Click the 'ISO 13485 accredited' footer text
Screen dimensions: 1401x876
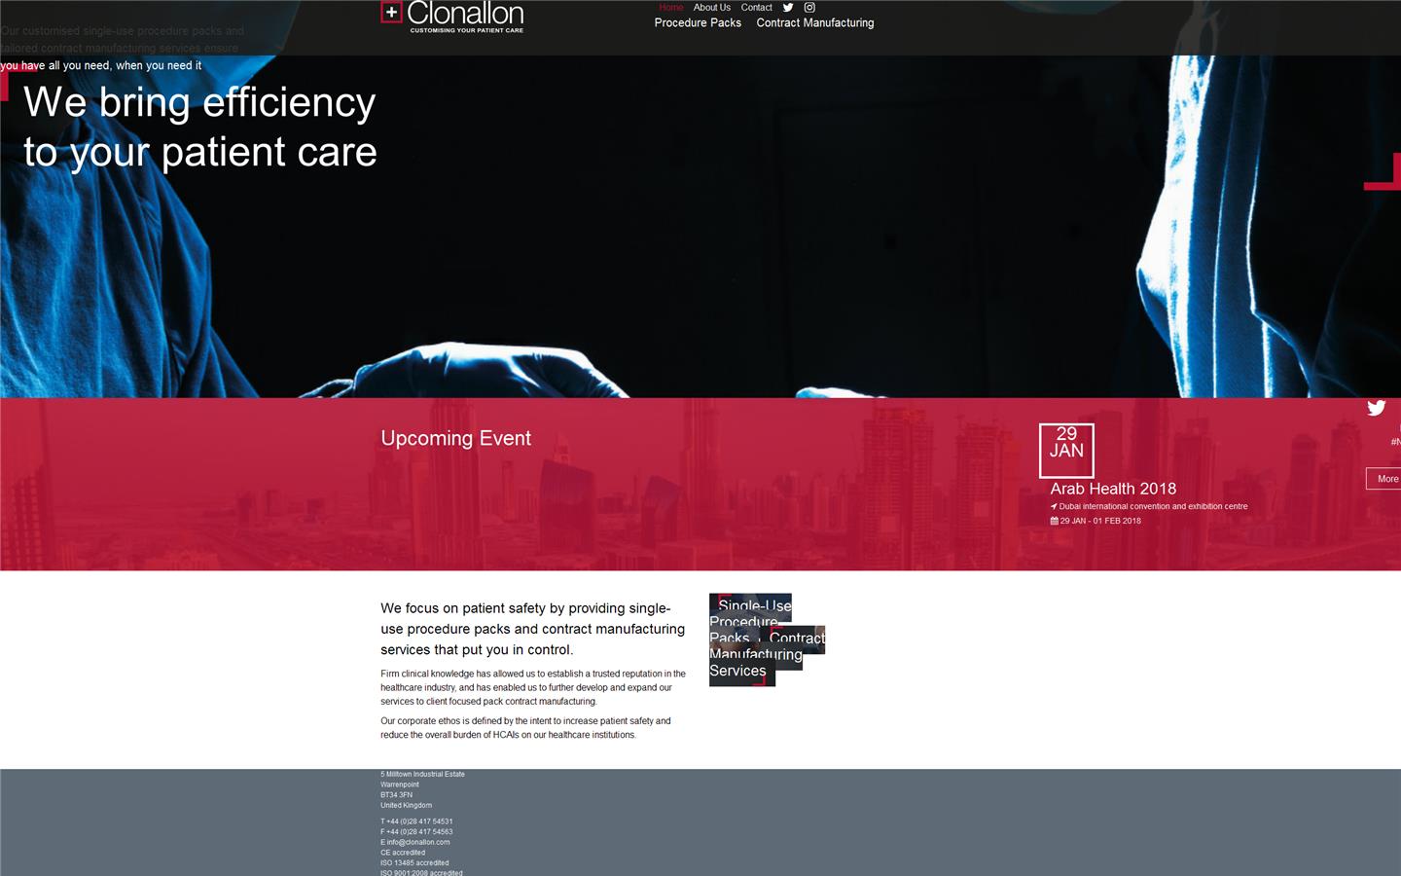[x=414, y=863]
